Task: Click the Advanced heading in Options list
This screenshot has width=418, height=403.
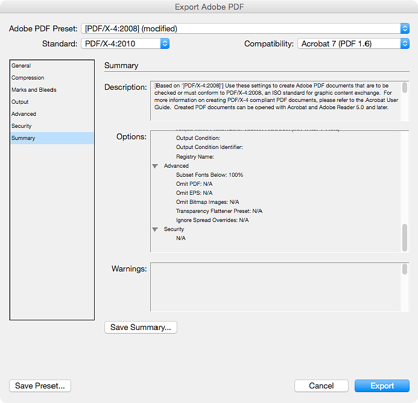Action: point(176,166)
